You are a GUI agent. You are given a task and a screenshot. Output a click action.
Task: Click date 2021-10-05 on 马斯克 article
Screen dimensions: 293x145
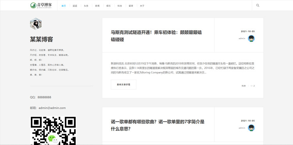(248, 31)
